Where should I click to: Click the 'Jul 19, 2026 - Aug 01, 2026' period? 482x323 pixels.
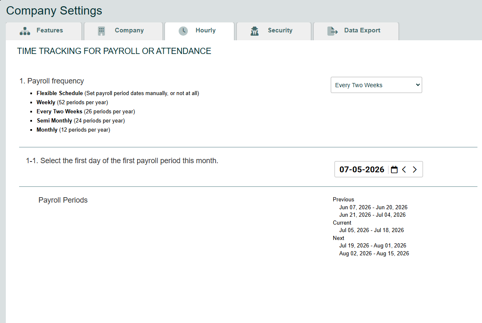click(373, 246)
